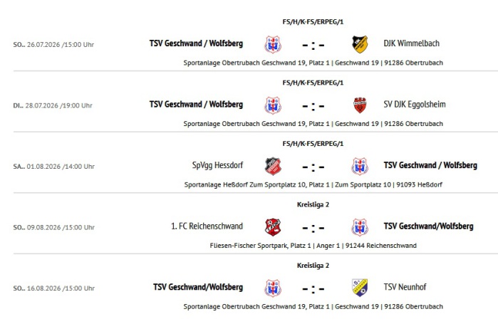The height and width of the screenshot is (324, 498).
Task: Open Fliesen-Fischer Sportpark venue address
Action: tap(313, 245)
